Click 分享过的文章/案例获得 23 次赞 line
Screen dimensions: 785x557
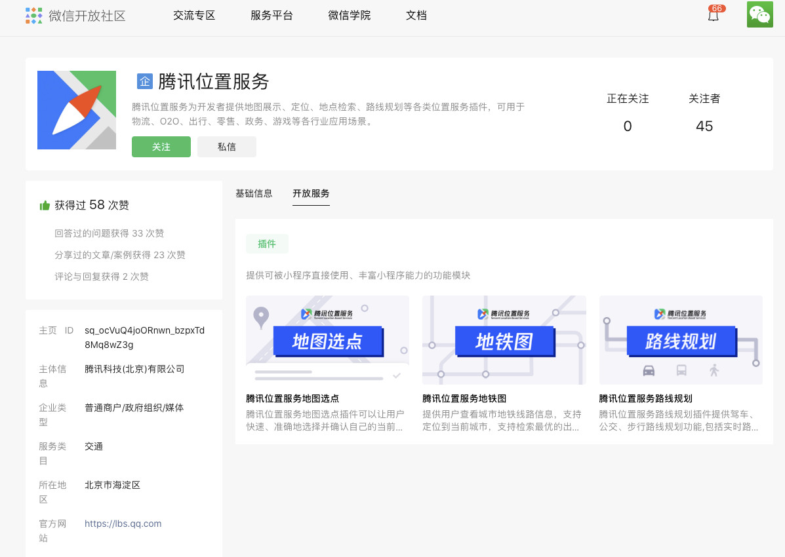(120, 255)
